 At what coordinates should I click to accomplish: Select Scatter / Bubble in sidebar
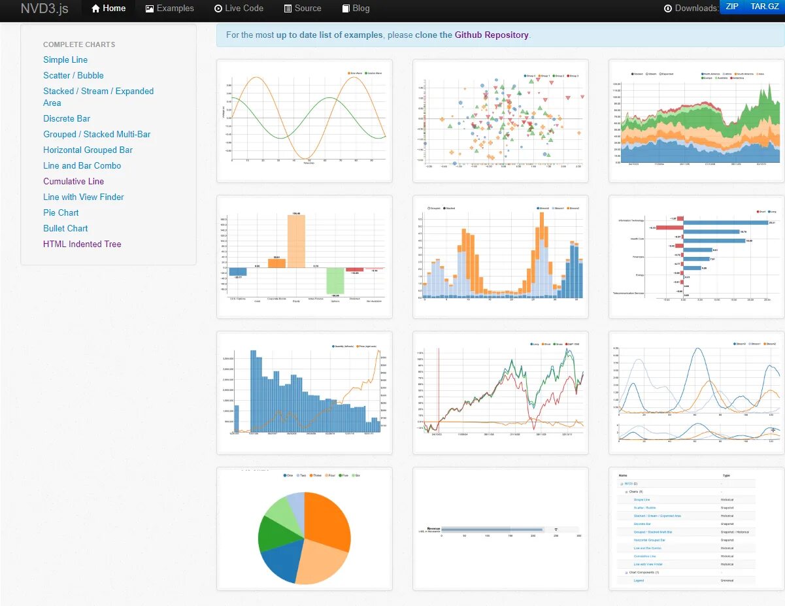pyautogui.click(x=73, y=75)
